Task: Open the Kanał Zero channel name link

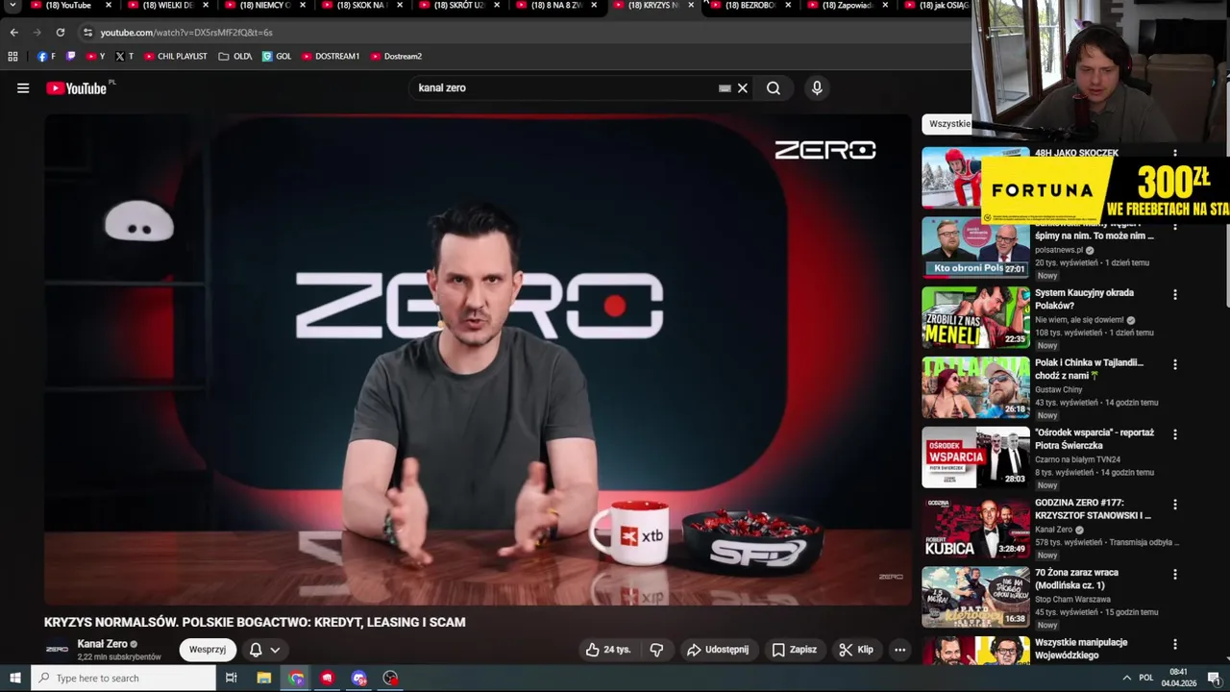Action: click(x=102, y=644)
